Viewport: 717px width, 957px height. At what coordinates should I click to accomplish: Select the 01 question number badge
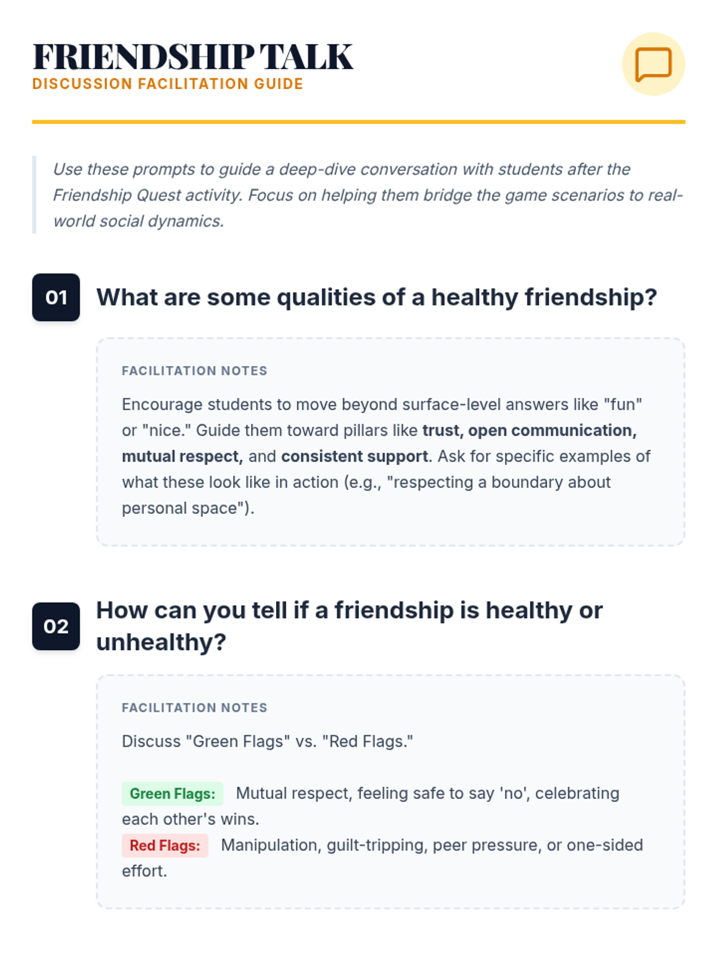pos(56,297)
